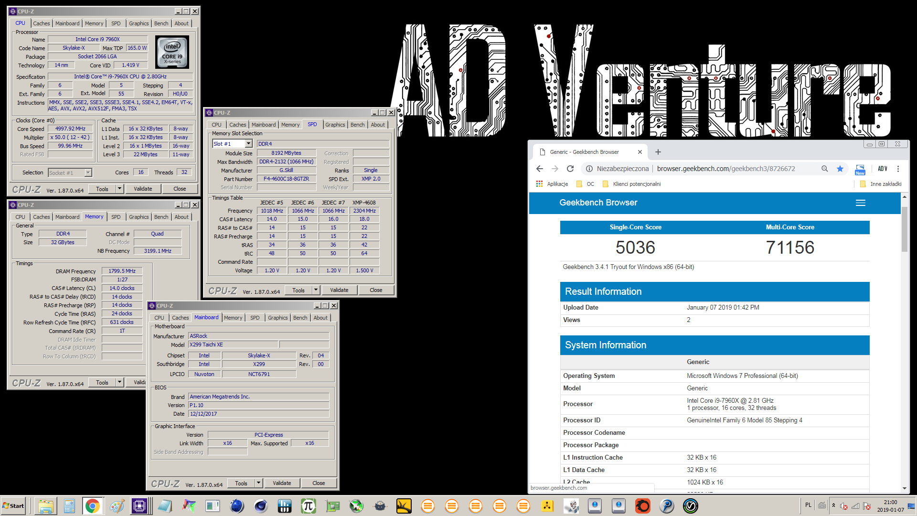Open Windows Explorer from the taskbar
The width and height of the screenshot is (917, 516).
click(45, 506)
